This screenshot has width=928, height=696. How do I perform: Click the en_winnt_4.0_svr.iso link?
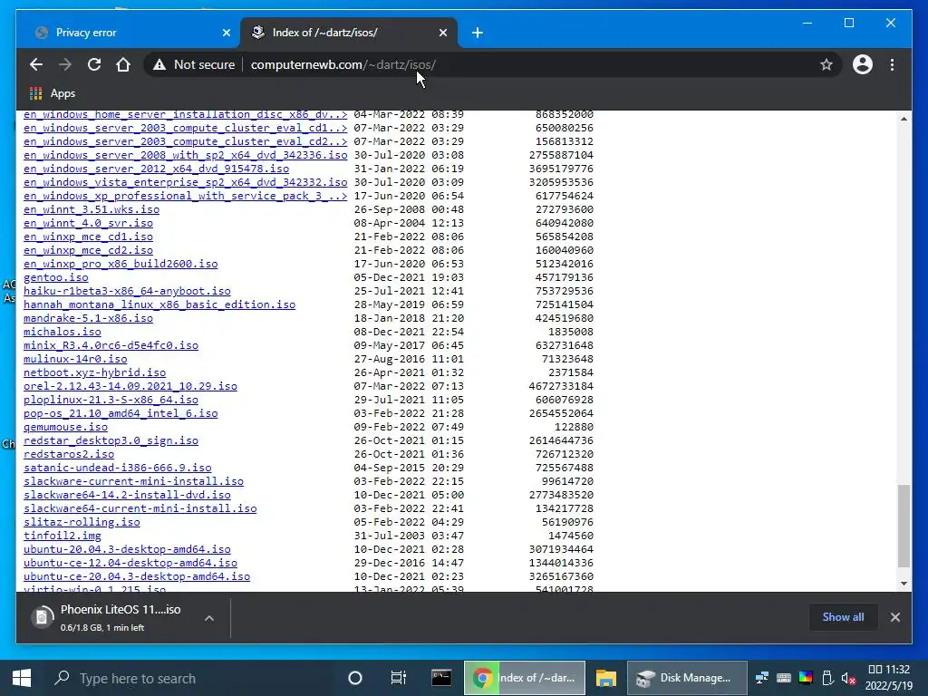(x=88, y=223)
